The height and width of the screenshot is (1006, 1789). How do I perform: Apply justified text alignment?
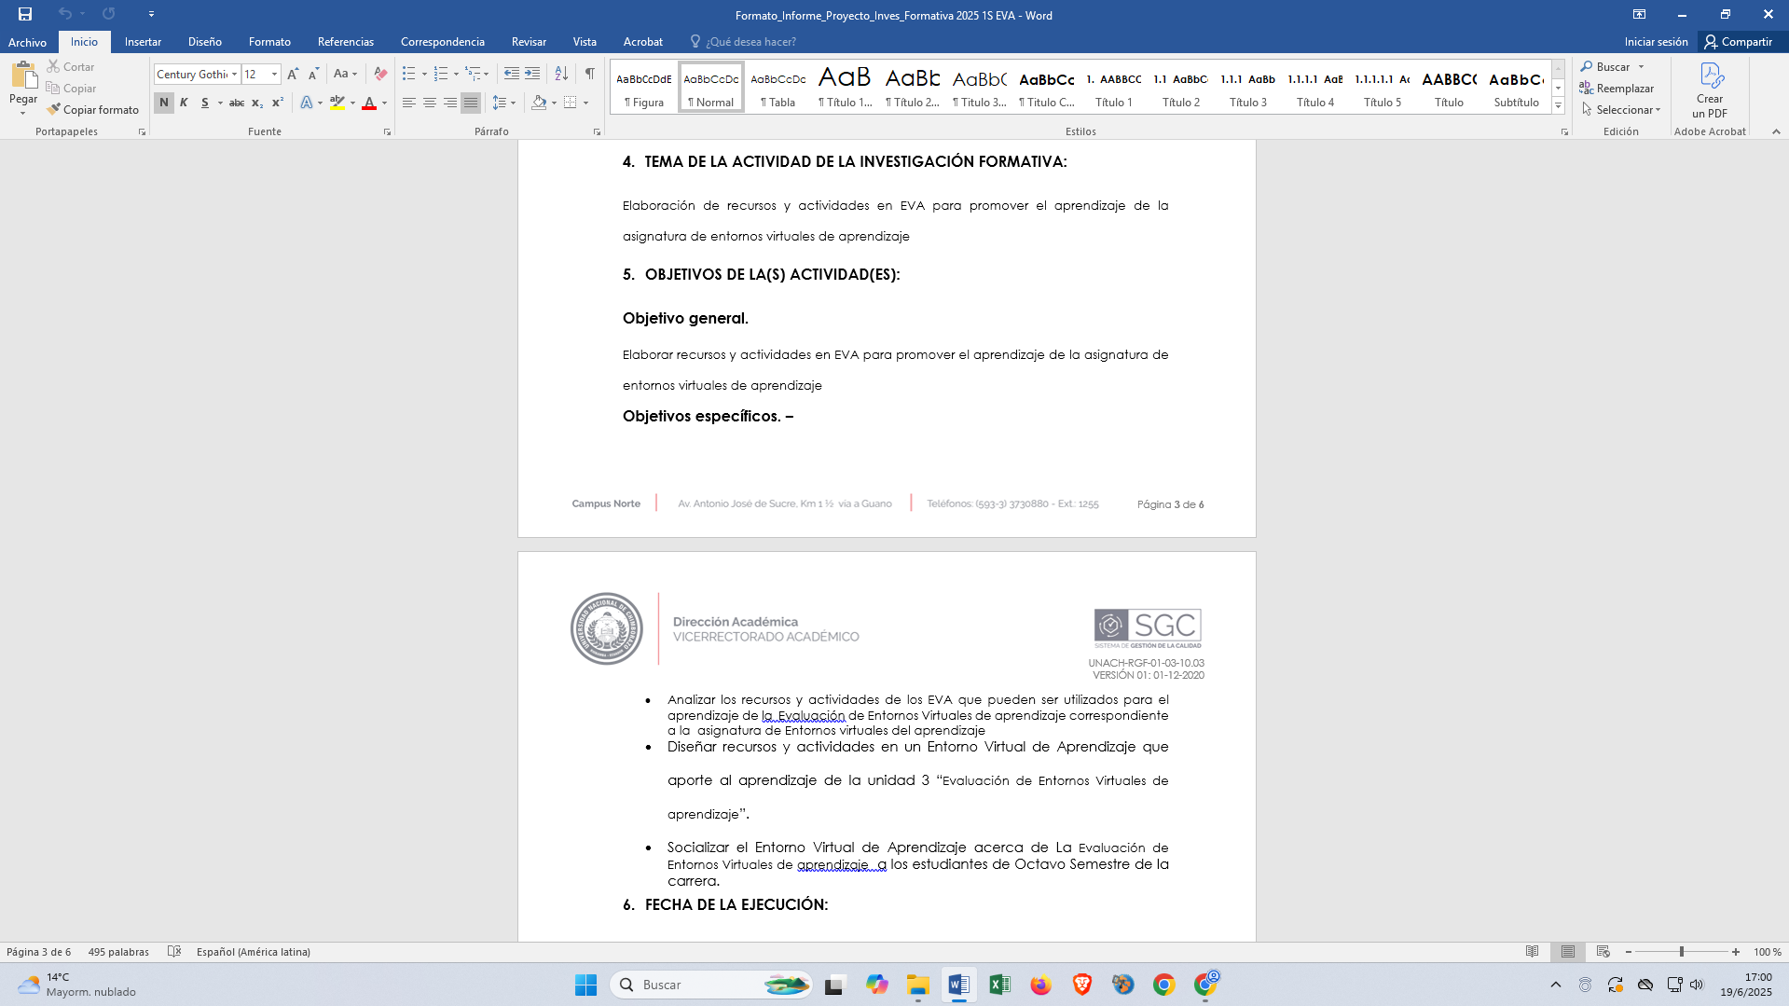click(x=471, y=103)
